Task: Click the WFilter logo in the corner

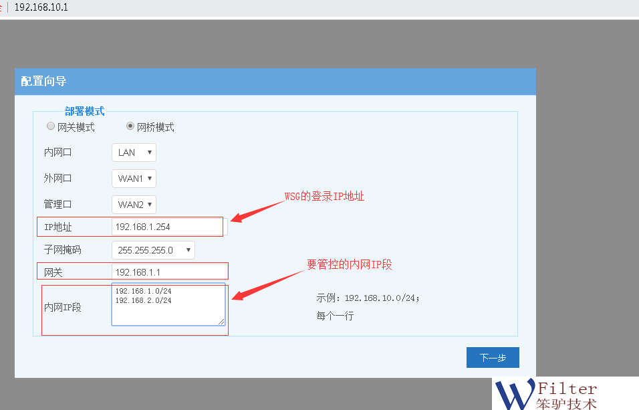Action: point(545,394)
